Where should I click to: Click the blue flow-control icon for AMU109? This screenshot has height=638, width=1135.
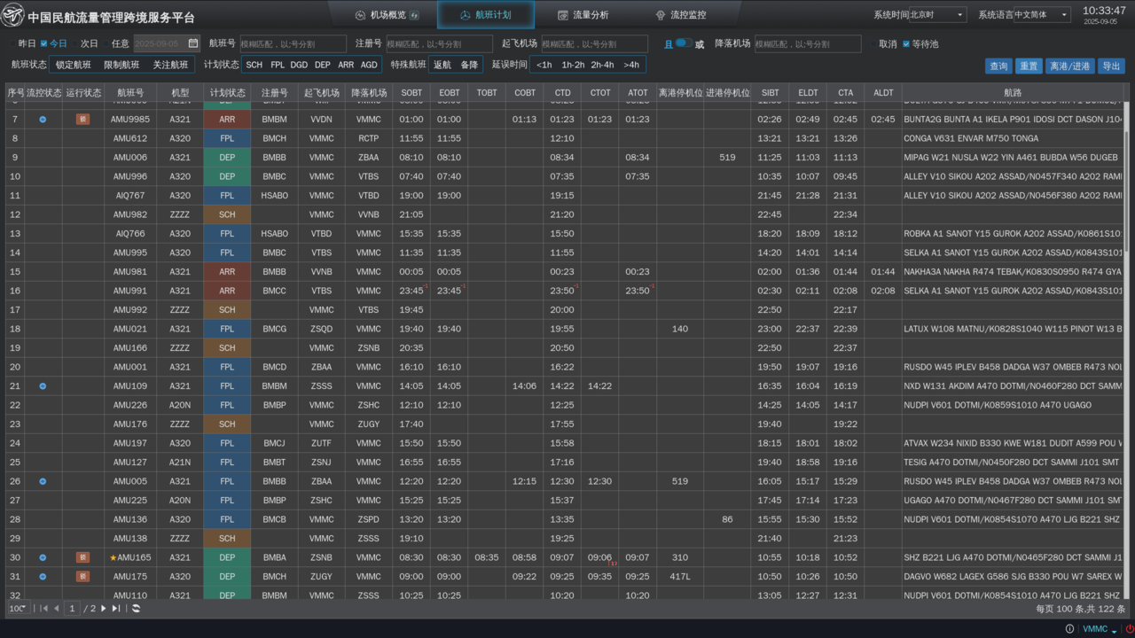43,386
